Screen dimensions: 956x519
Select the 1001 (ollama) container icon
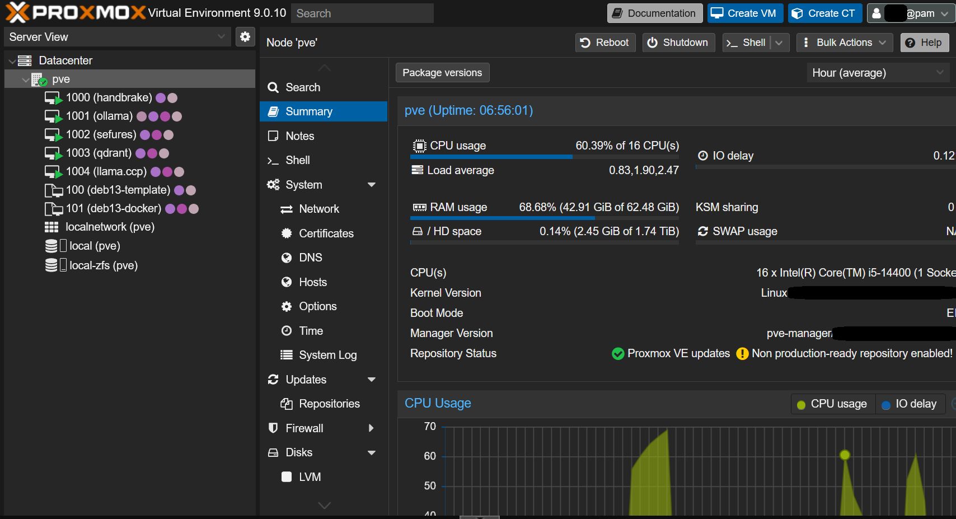[53, 116]
